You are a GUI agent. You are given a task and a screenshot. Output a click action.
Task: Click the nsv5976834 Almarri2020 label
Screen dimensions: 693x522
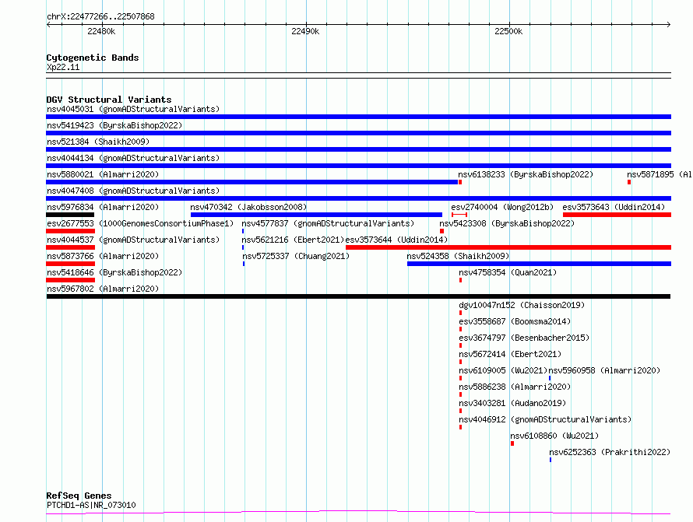coord(103,207)
